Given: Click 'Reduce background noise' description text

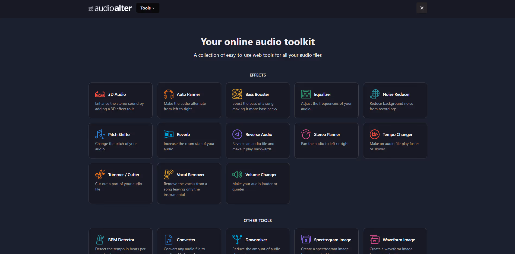Looking at the screenshot, I should 391,103.
